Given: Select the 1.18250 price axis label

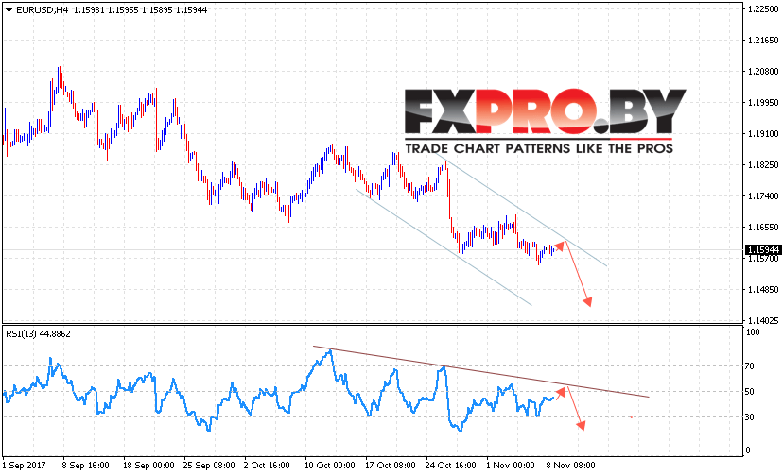Looking at the screenshot, I should 763,164.
